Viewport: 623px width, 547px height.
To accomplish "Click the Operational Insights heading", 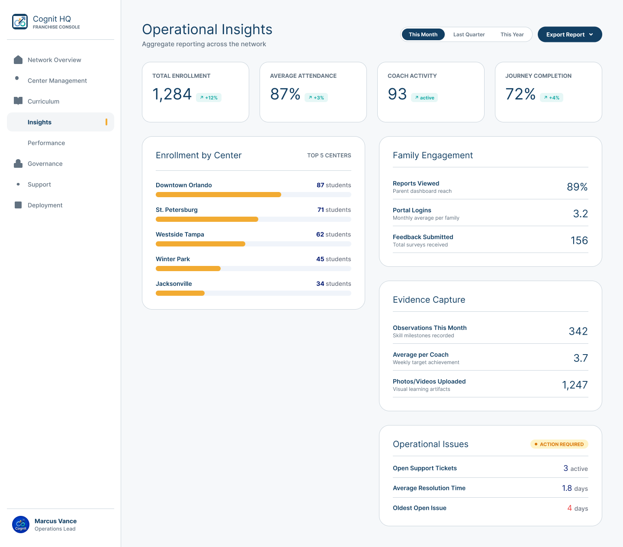I will 207,29.
